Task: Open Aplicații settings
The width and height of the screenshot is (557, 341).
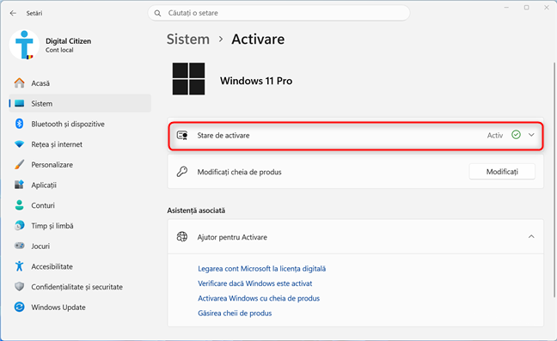Action: pyautogui.click(x=80, y=185)
